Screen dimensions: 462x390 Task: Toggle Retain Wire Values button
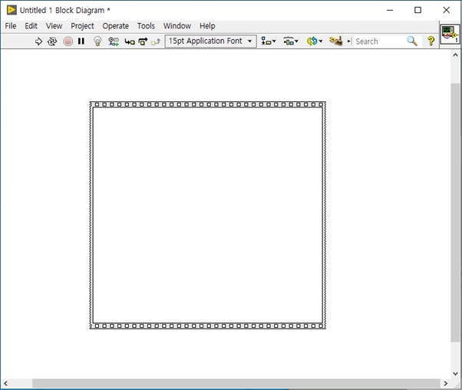(114, 41)
